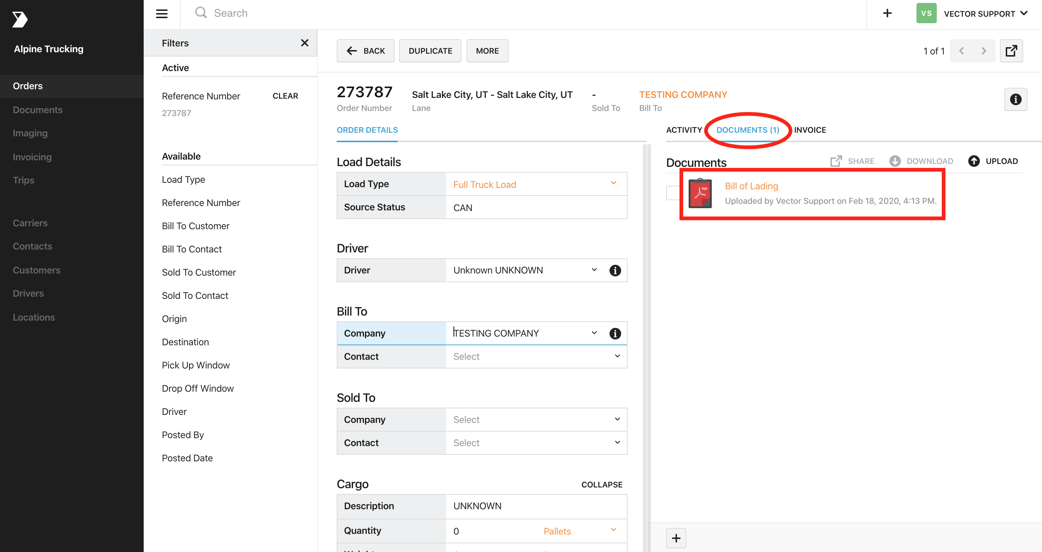The image size is (1042, 552).
Task: Click the Upload documents icon
Action: coord(974,161)
